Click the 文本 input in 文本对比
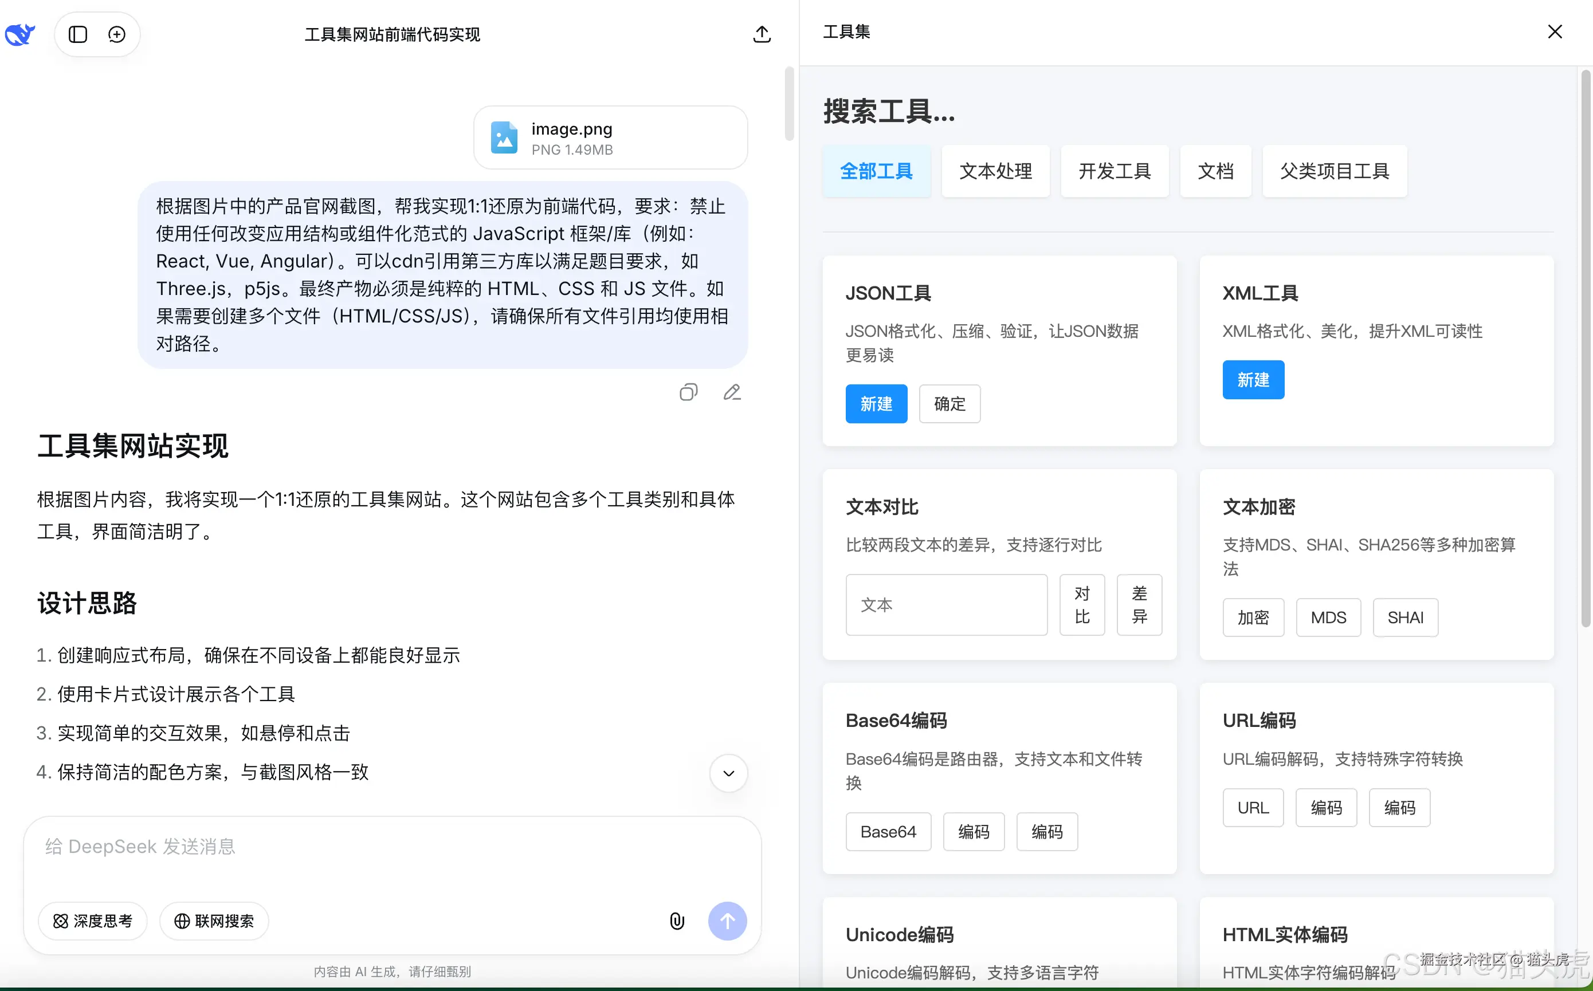This screenshot has width=1593, height=991. click(x=946, y=604)
